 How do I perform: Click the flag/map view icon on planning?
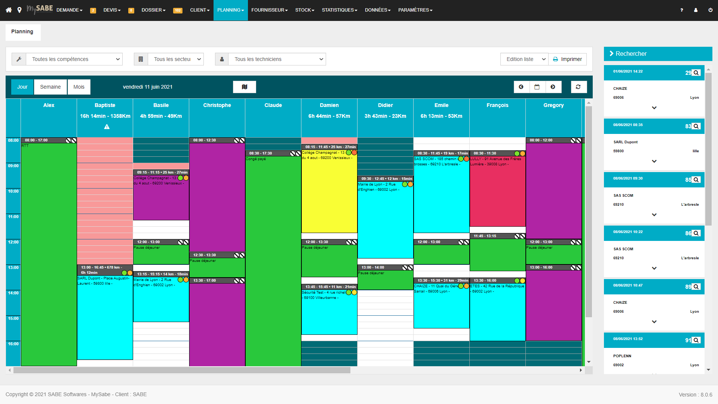pyautogui.click(x=244, y=87)
